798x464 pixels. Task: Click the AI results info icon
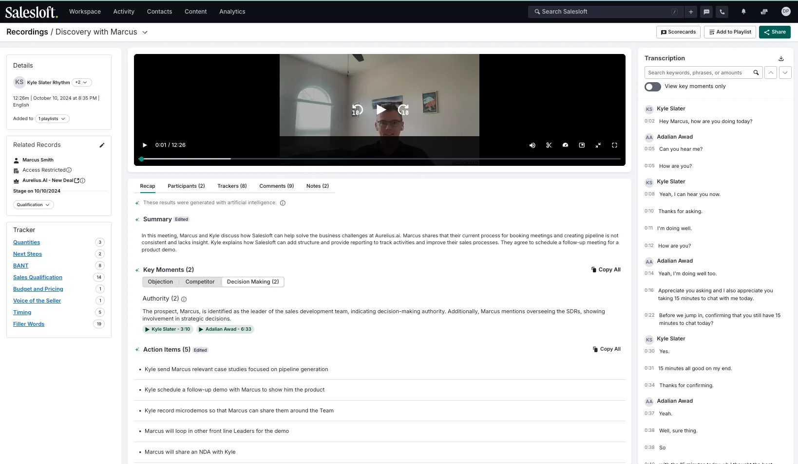283,203
